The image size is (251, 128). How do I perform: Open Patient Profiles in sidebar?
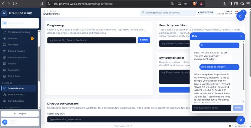click(15, 95)
